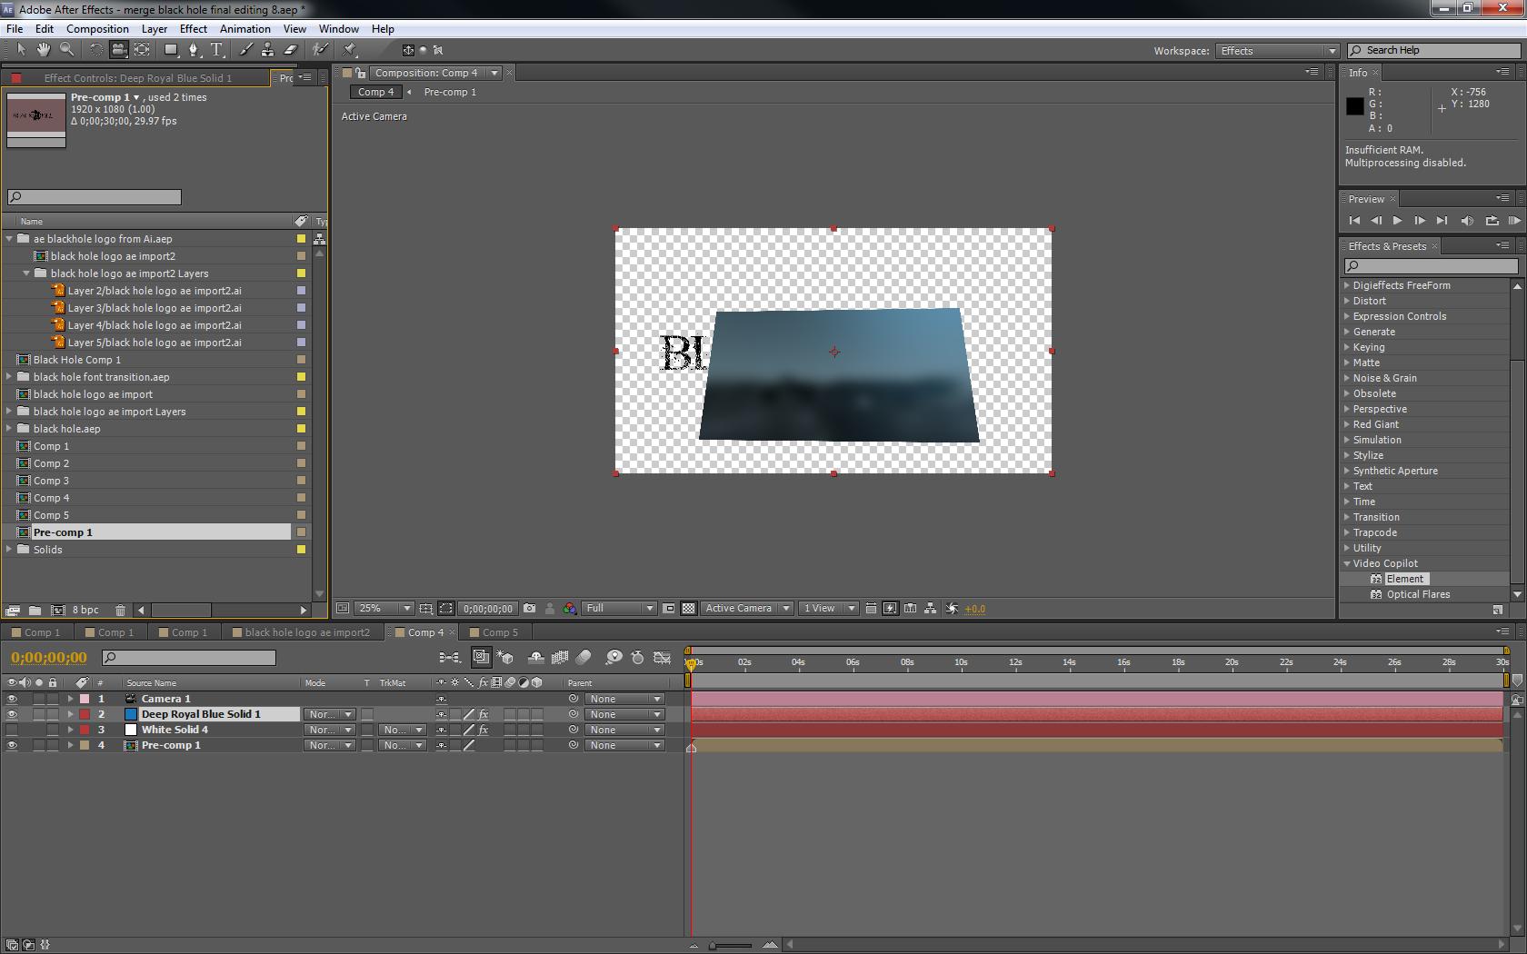The height and width of the screenshot is (954, 1527).
Task: Collapse the Video Copilot effects category
Action: [1347, 563]
